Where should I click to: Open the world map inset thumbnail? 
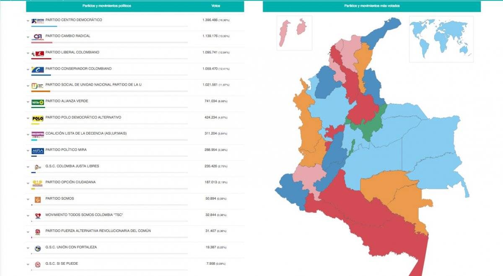(441, 39)
